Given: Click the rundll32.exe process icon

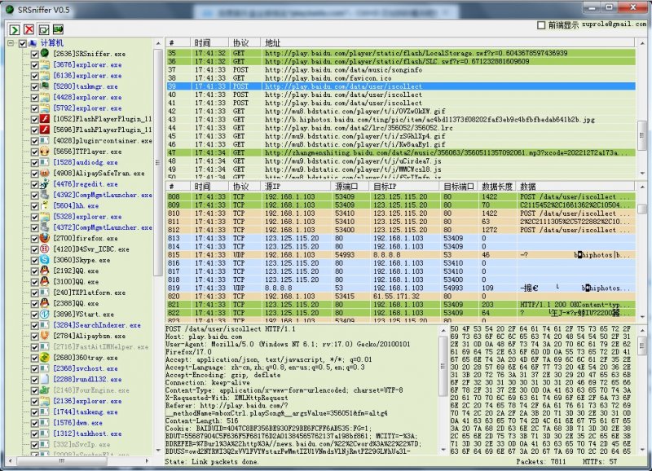Looking at the screenshot, I should click(x=45, y=379).
